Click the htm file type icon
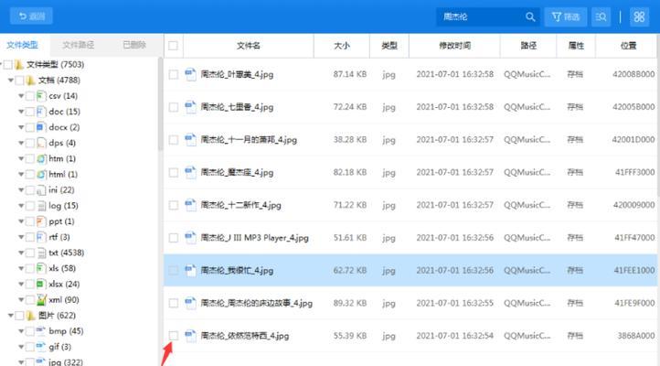 [41, 159]
